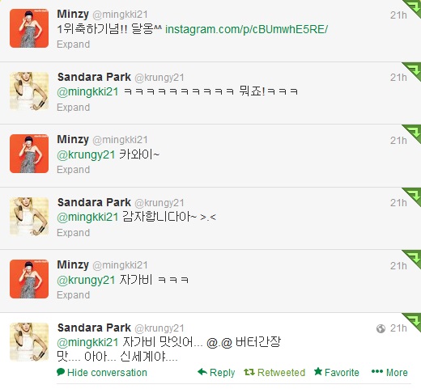Image resolution: width=421 pixels, height=389 pixels.
Task: Click the Favorite star icon
Action: (318, 371)
